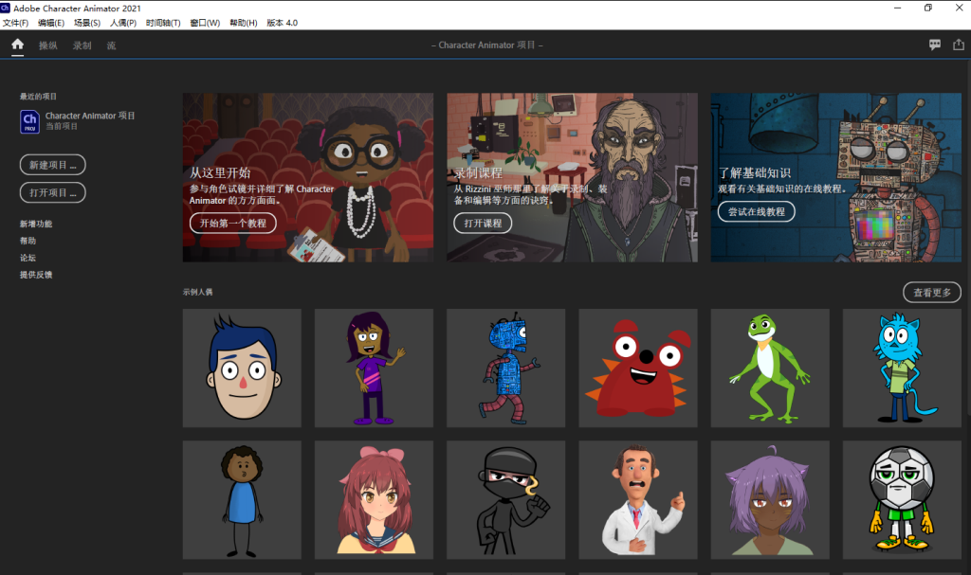Switch to the 录制 tab
Image resolution: width=971 pixels, height=575 pixels.
[x=82, y=45]
